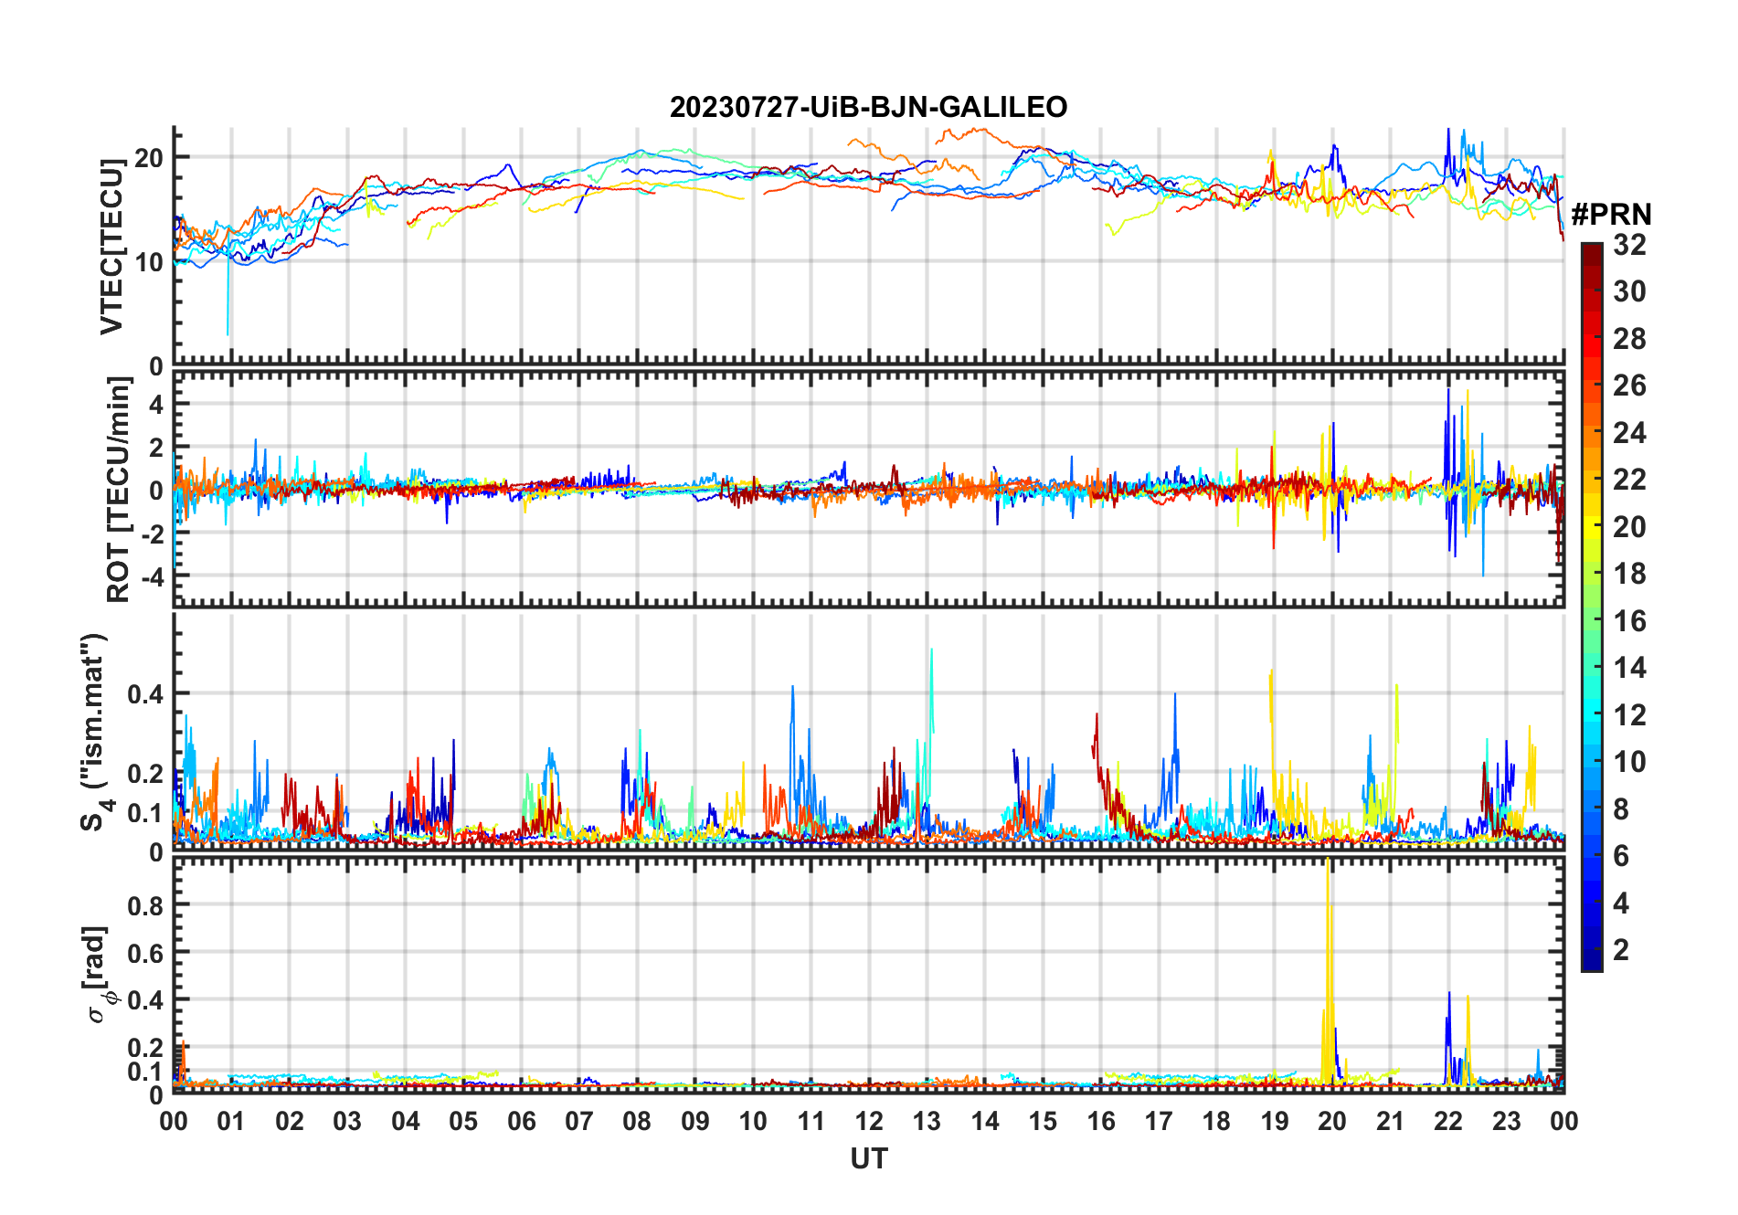Click the "19" tick on the UT axis
The image size is (1738, 1215).
1275,1121
